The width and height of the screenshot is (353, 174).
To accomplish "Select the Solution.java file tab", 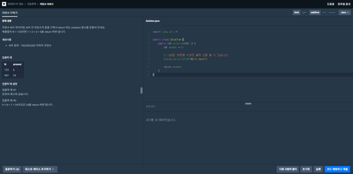I will (153, 21).
